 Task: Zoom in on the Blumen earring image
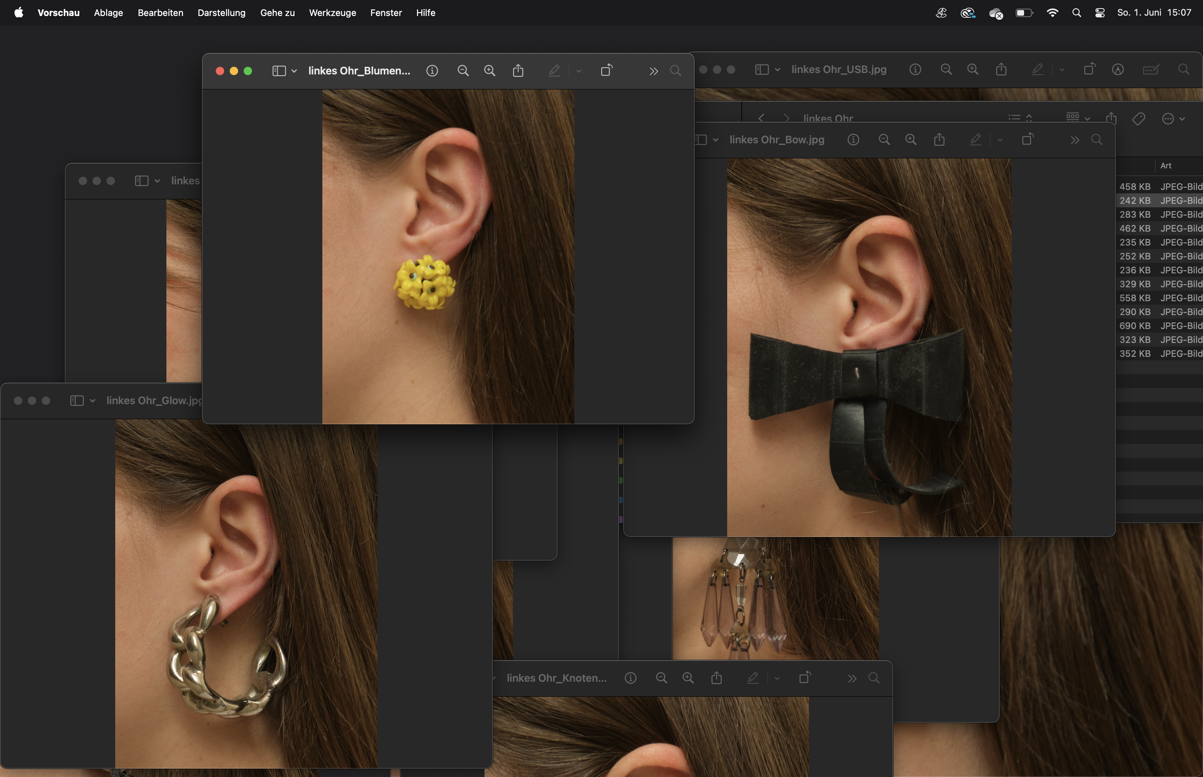[489, 71]
